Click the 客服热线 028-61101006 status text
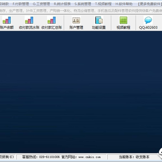The width and height of the screenshot is (162, 162). point(41,157)
